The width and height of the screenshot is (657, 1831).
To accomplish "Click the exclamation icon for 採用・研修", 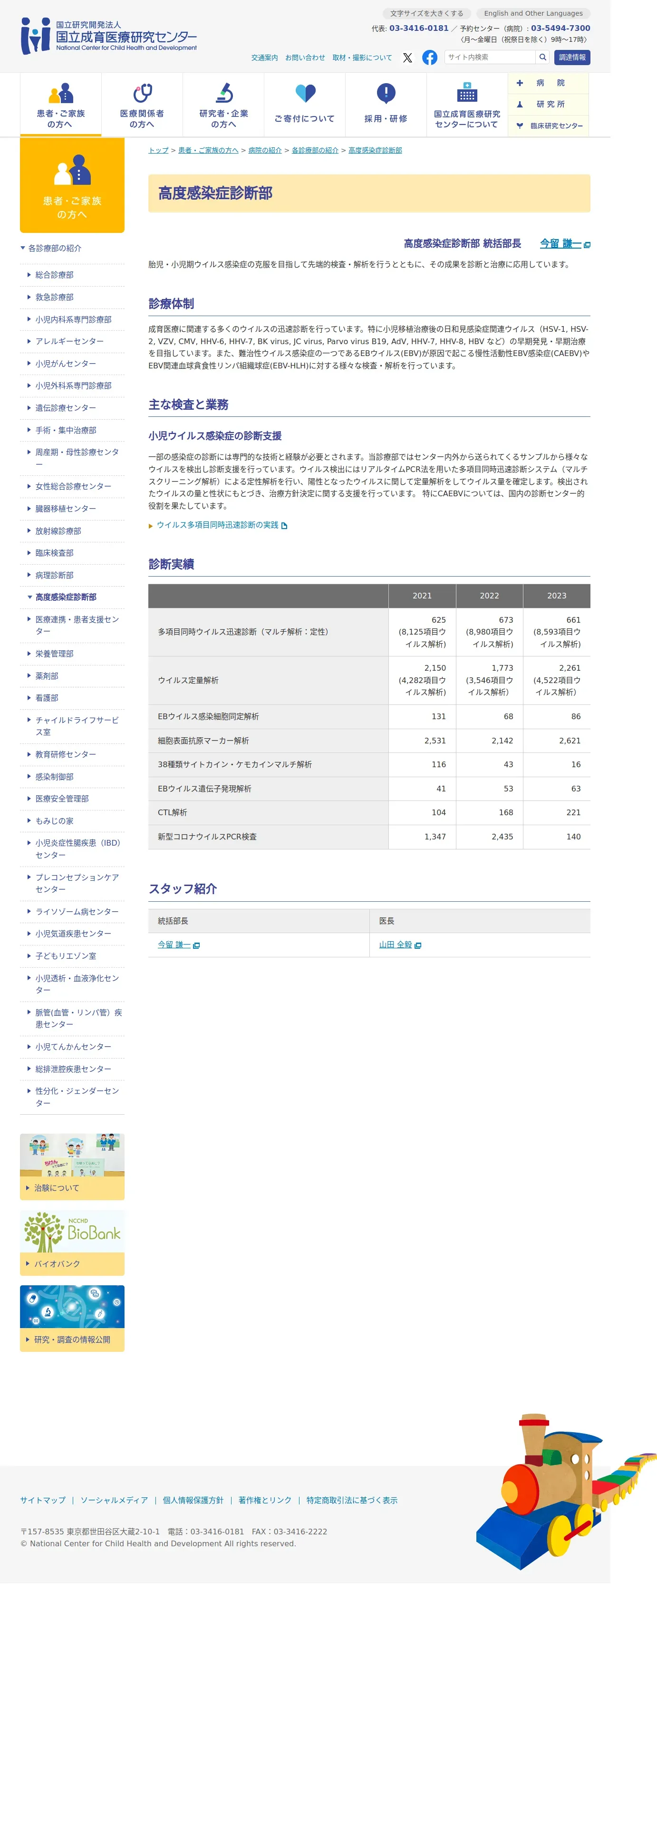I will [386, 93].
